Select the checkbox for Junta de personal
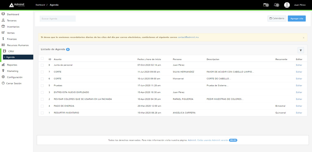312x152 pixels. pos(42,65)
